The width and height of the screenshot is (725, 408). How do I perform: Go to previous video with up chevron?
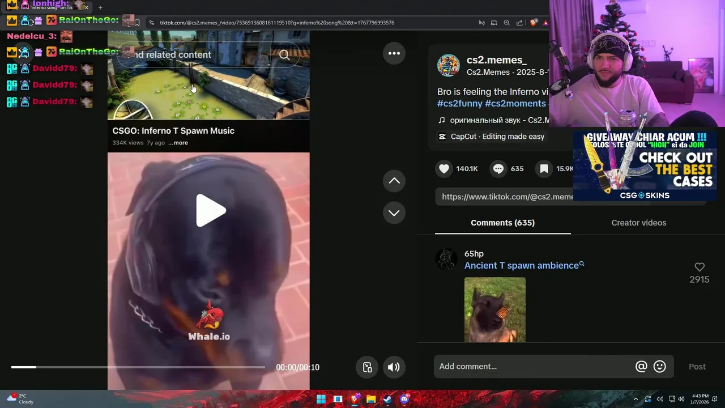pyautogui.click(x=394, y=181)
